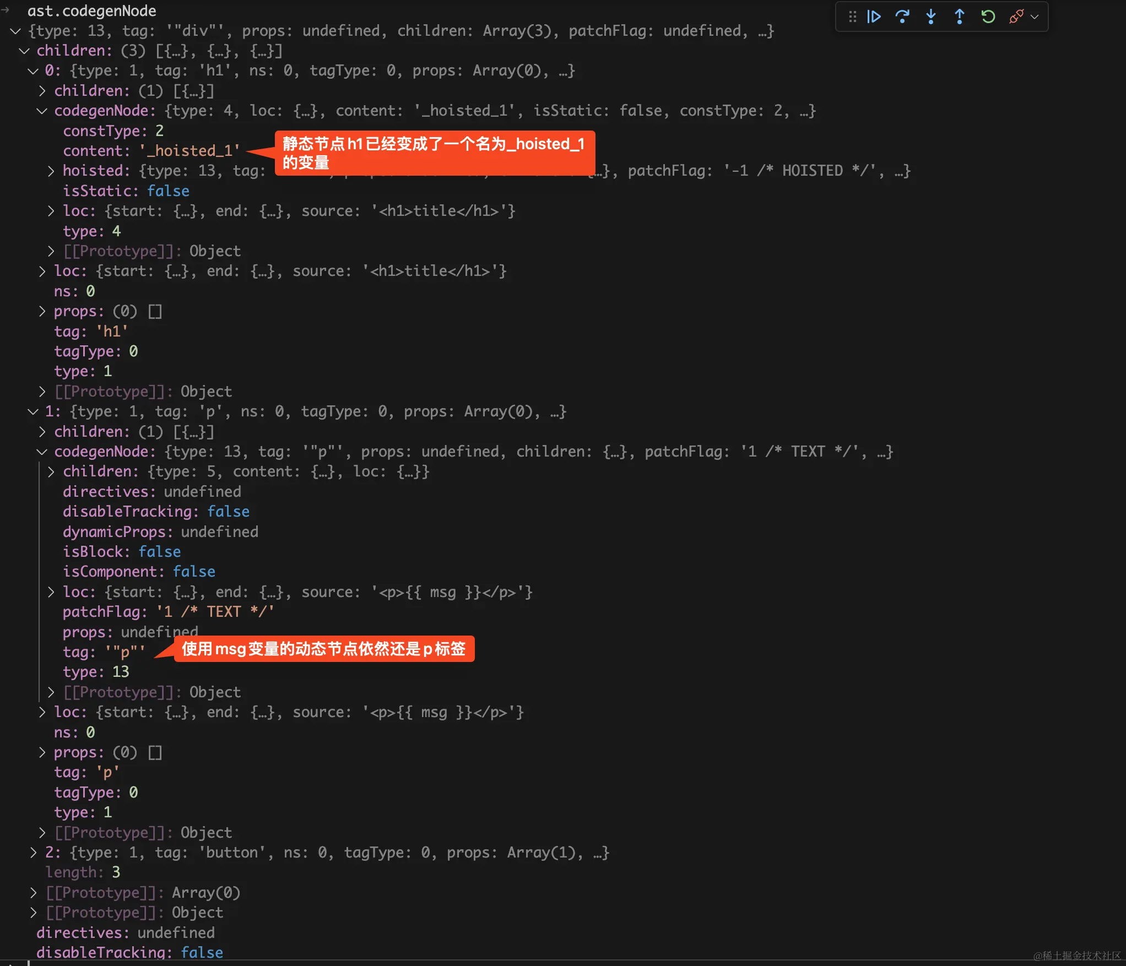Viewport: 1126px width, 966px height.
Task: Expand the hoisted node under codegenNode
Action: pos(51,171)
